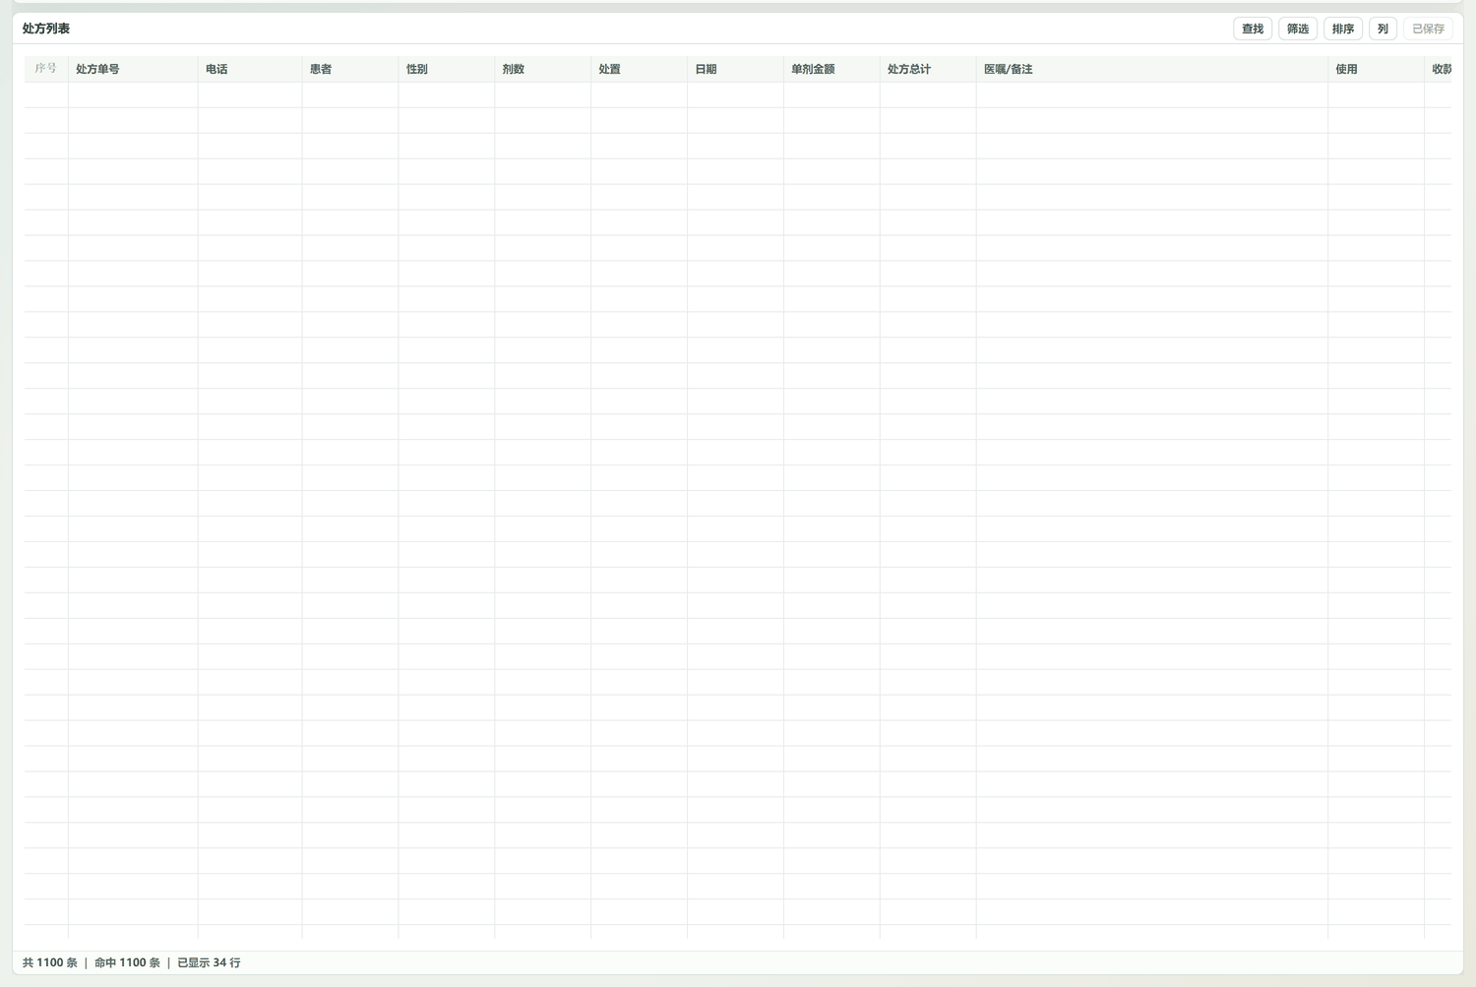
Task: Click the 处置 column header
Action: point(640,69)
